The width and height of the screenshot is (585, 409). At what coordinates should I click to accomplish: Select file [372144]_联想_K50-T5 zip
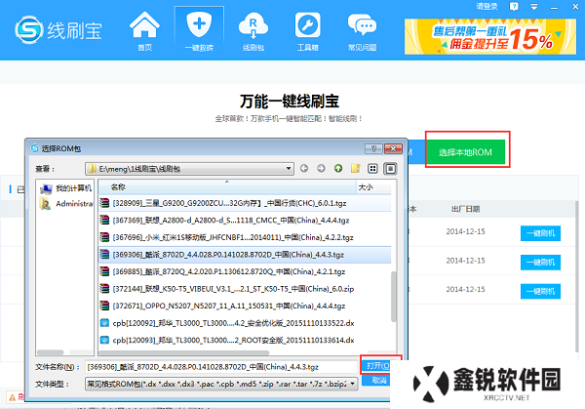click(245, 289)
